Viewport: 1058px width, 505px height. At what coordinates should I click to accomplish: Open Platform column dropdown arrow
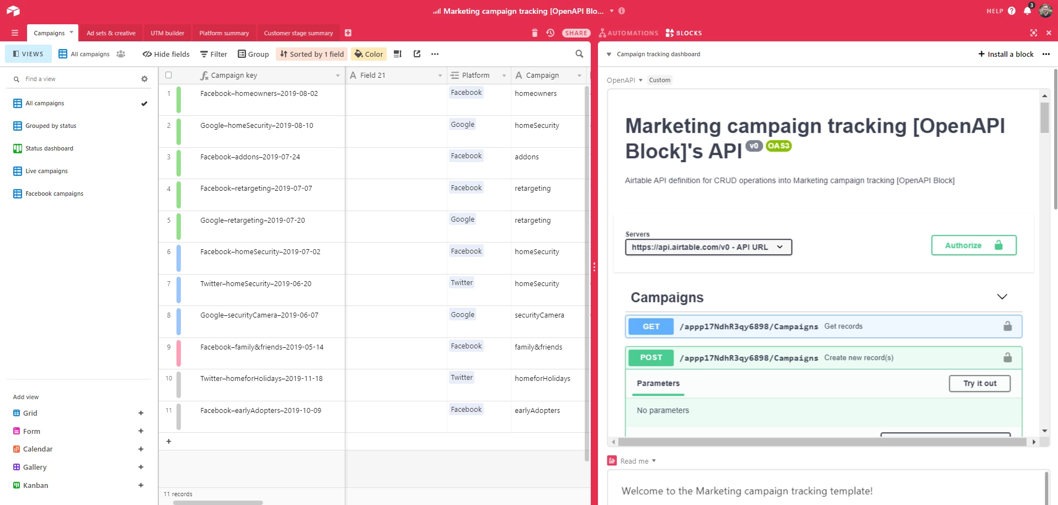point(504,76)
